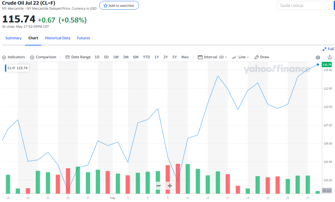Zoom in with the plus button
335x202 pixels.
(x=170, y=186)
